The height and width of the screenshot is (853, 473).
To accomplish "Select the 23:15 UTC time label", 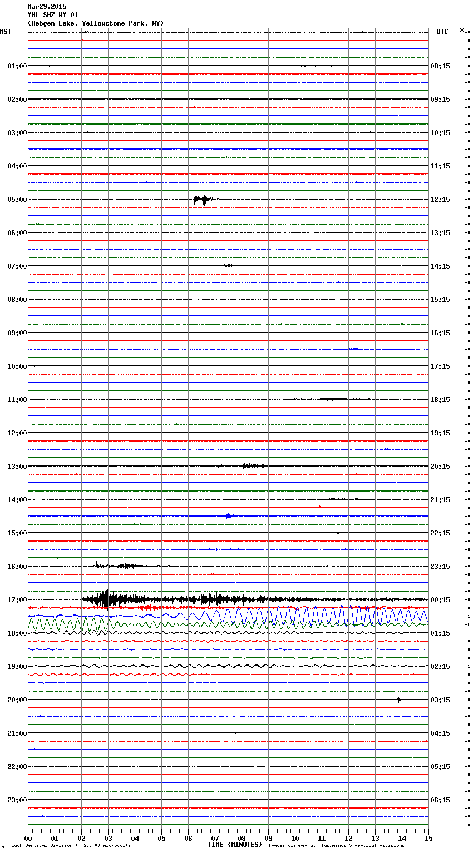I will [440, 567].
